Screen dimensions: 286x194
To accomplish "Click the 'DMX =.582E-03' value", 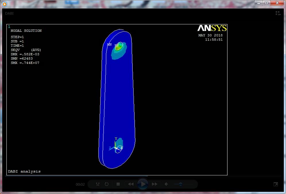I will tap(25, 54).
